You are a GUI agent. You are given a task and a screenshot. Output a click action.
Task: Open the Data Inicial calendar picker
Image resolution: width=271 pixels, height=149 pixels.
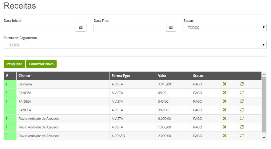[x=81, y=28]
